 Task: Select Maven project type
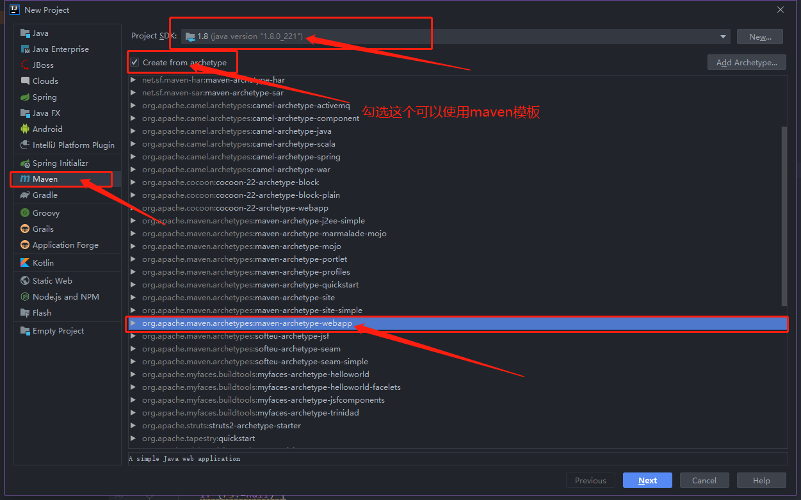(67, 179)
